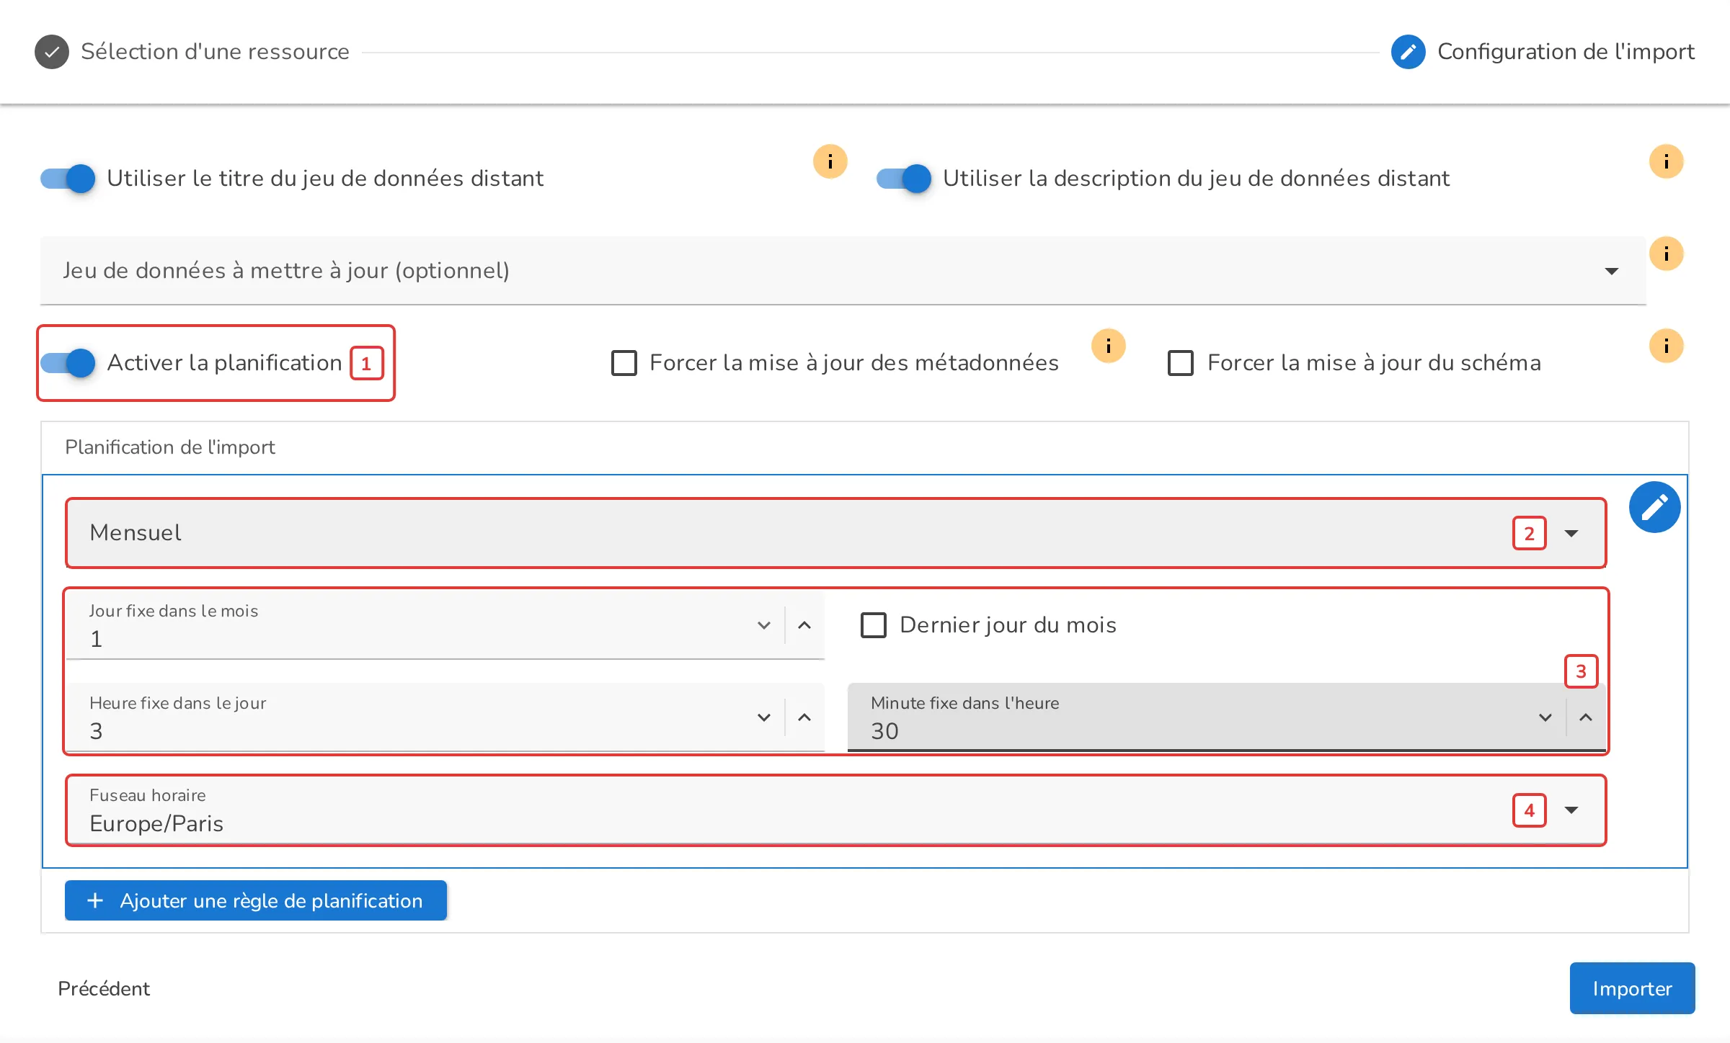
Task: Click the Importer button
Action: (1632, 988)
